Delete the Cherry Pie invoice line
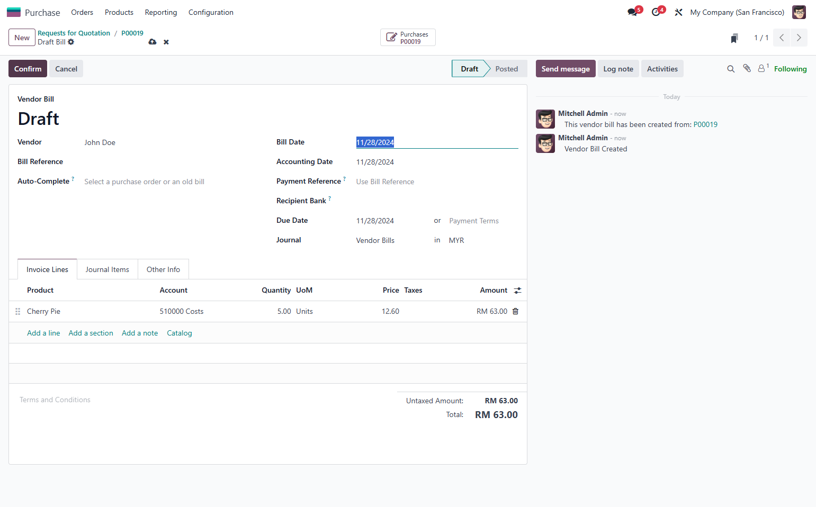 click(x=515, y=311)
